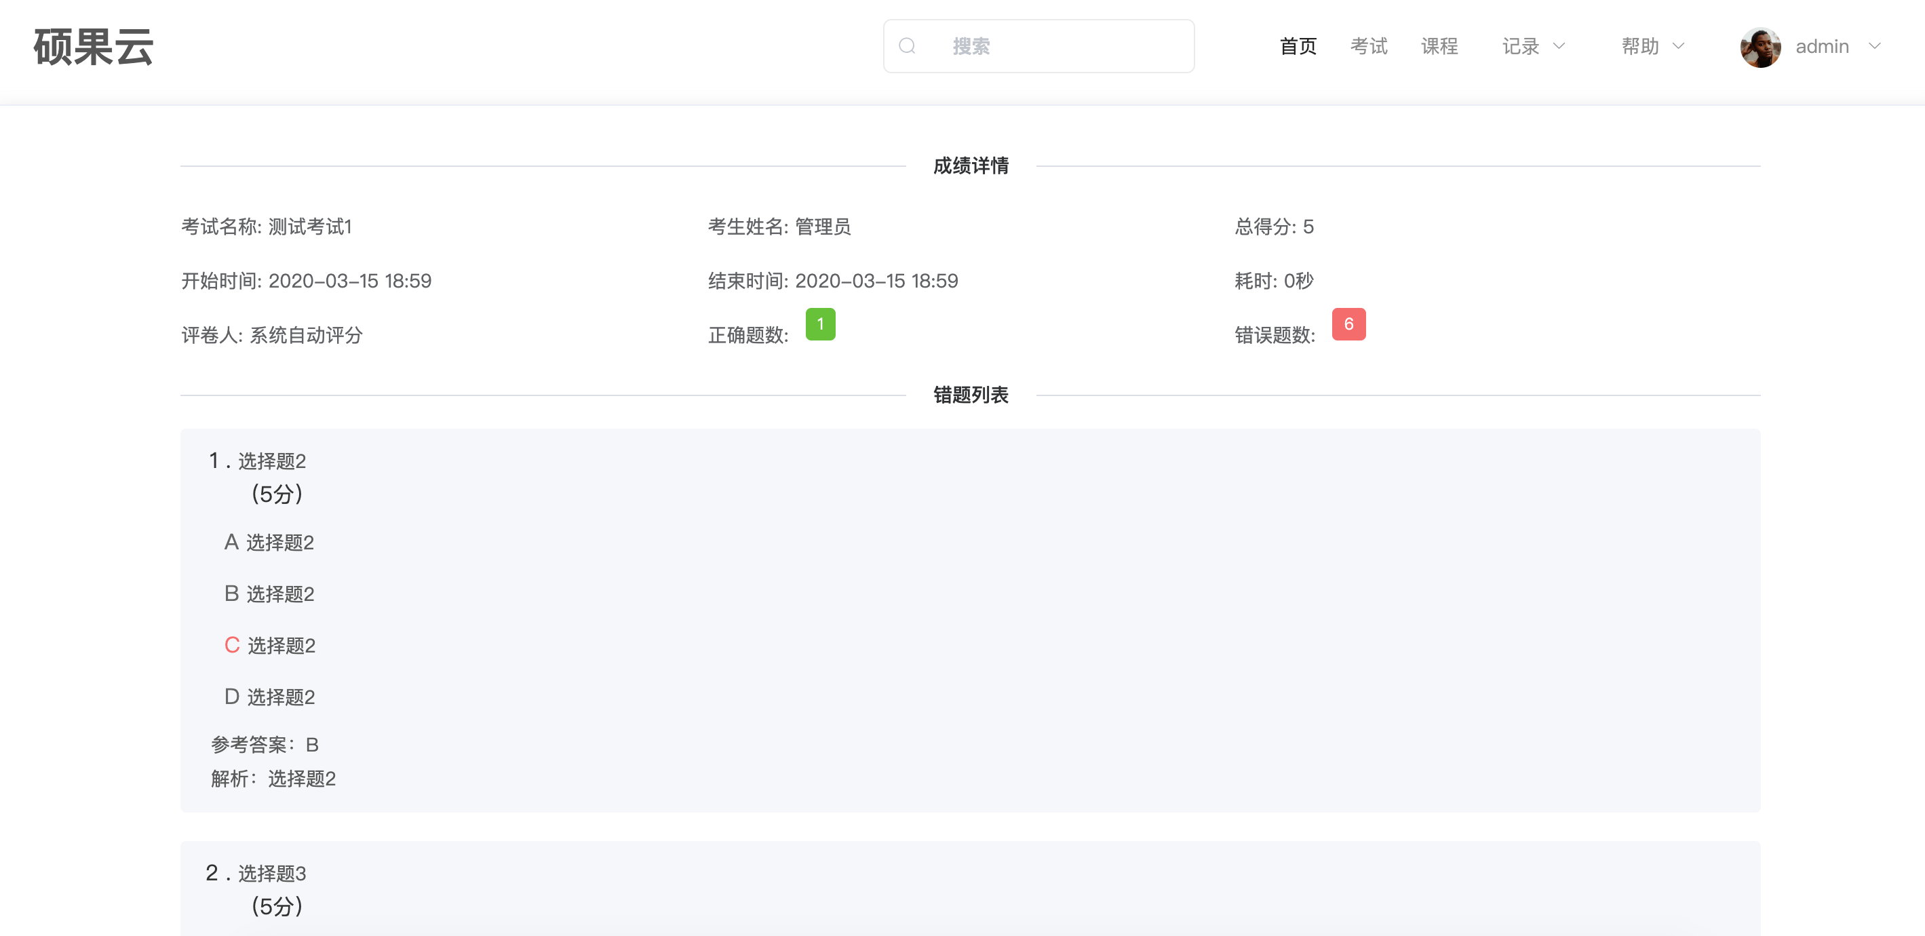Click the search magnifier icon
This screenshot has height=936, width=1925.
click(x=907, y=46)
